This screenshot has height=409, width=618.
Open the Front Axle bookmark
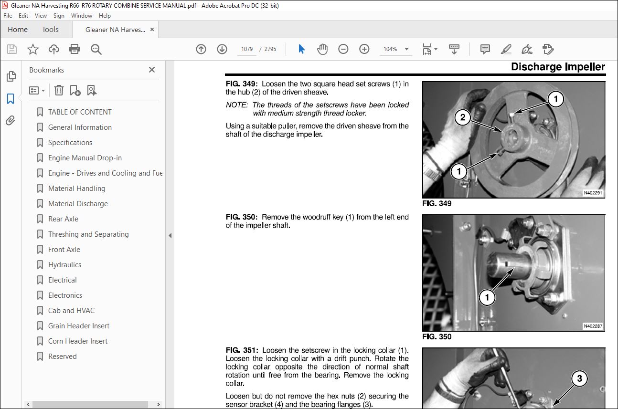coord(64,250)
